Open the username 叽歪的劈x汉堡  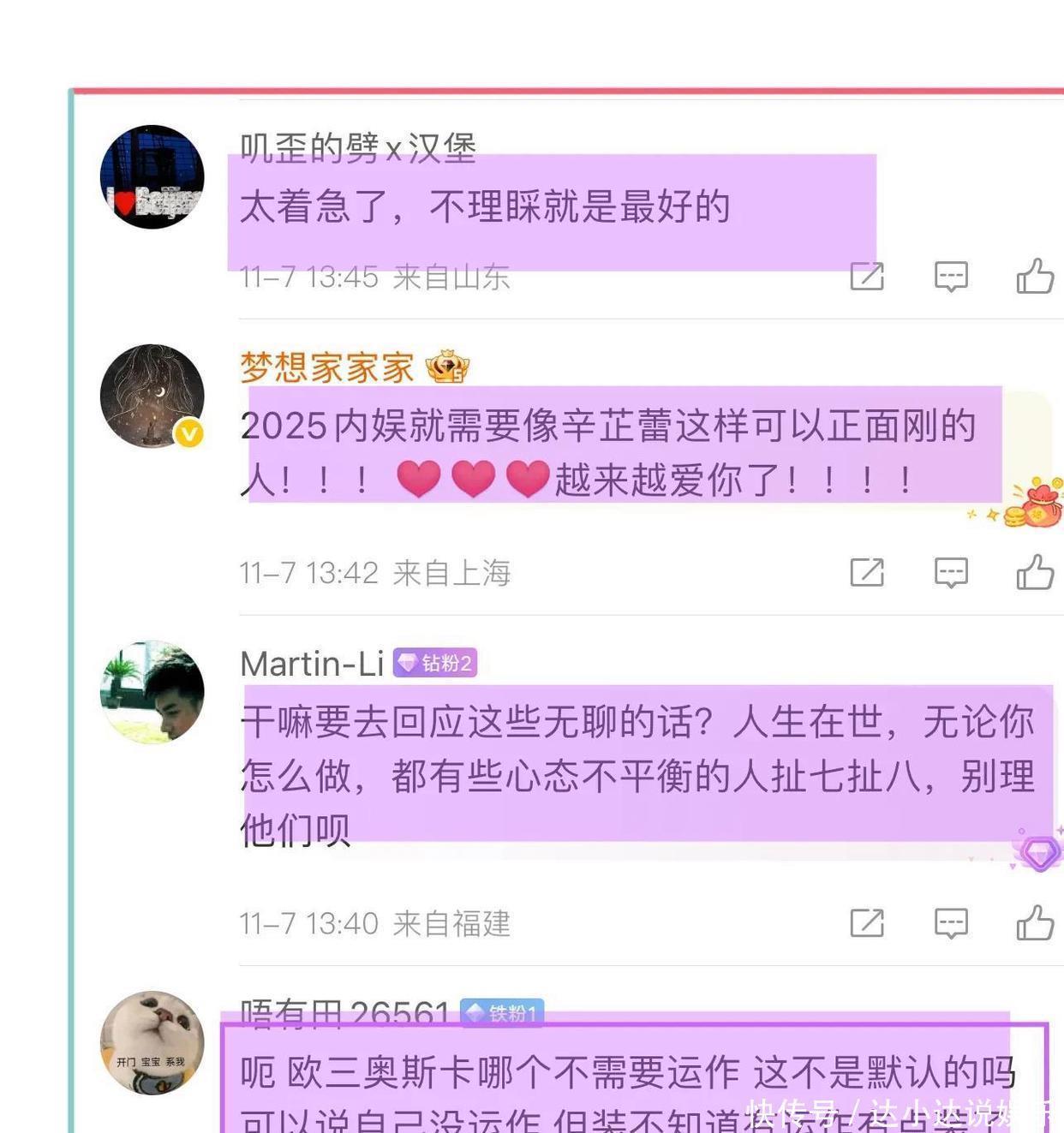[x=358, y=148]
